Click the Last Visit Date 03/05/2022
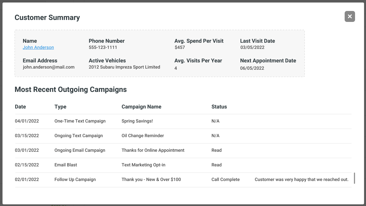This screenshot has height=206, width=366. [x=252, y=47]
